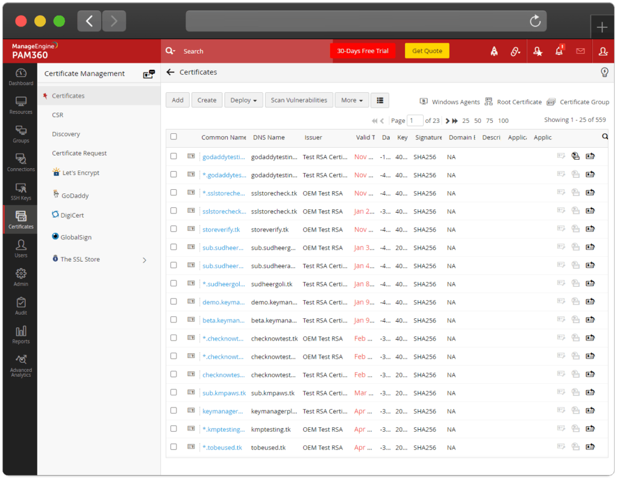Open the user-star dropdown icon in top bar
The image size is (617, 478).
coord(537,51)
